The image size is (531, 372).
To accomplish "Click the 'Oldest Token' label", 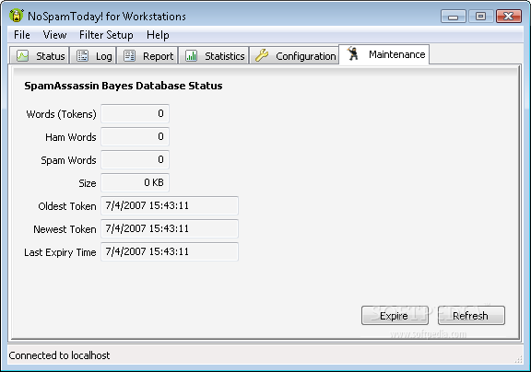I will point(67,206).
